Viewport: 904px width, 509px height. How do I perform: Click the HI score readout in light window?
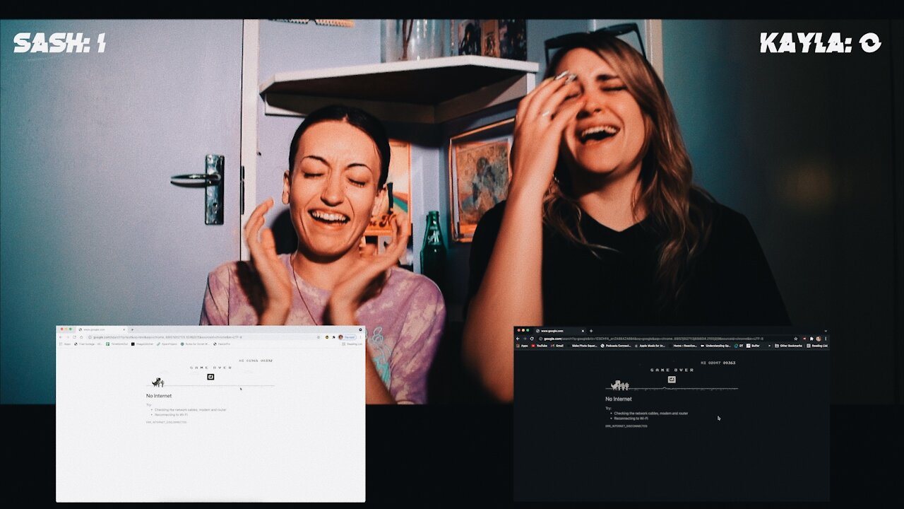click(x=256, y=361)
